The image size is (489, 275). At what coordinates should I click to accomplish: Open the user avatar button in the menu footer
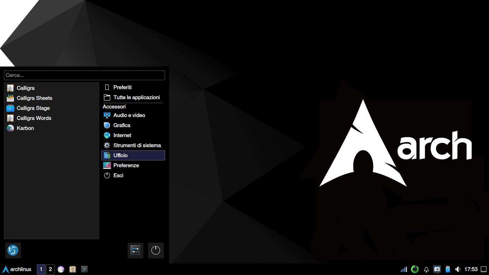13,250
